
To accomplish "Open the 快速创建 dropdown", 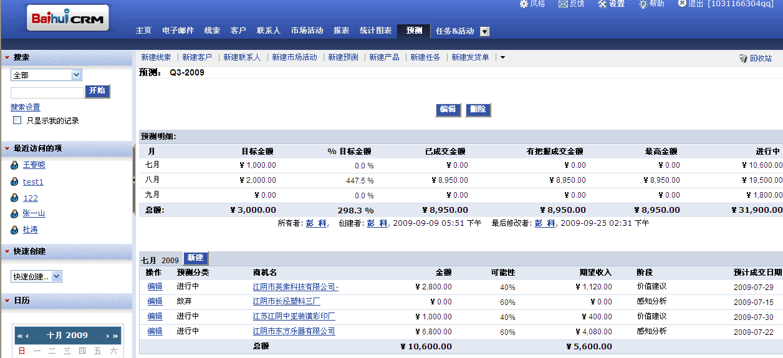I will click(56, 276).
